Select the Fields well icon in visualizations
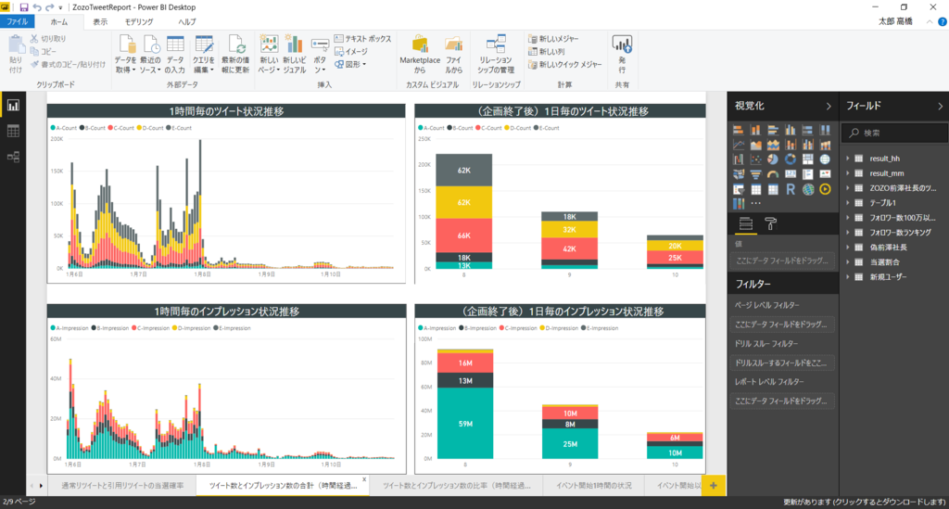The height and width of the screenshot is (509, 949). (x=746, y=224)
